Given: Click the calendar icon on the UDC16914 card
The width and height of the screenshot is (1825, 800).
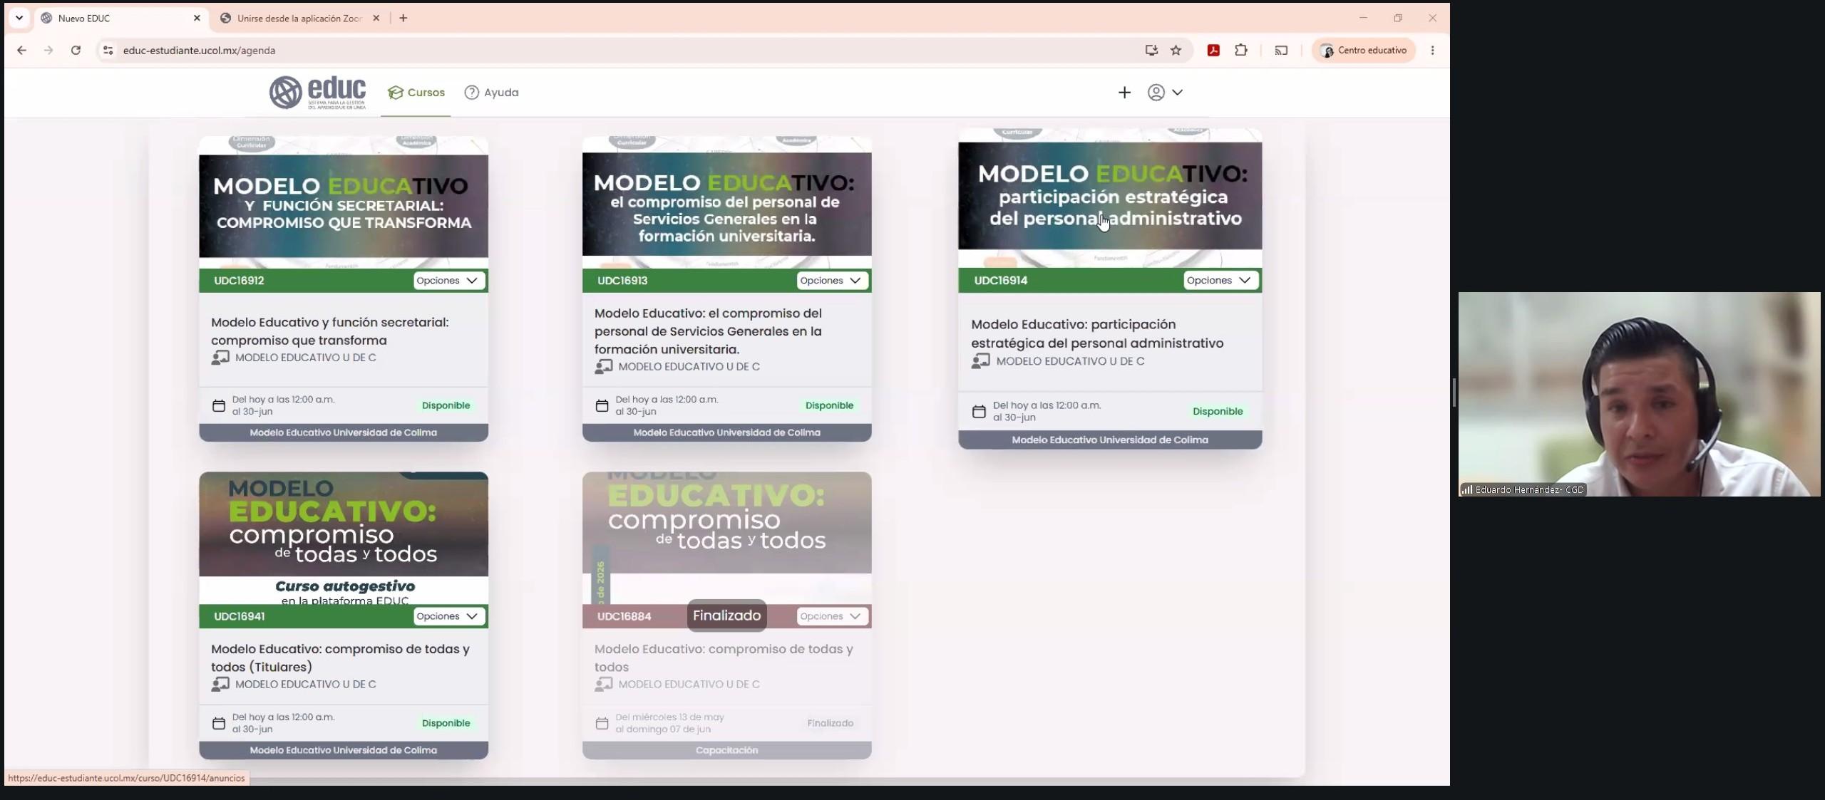Looking at the screenshot, I should point(980,412).
